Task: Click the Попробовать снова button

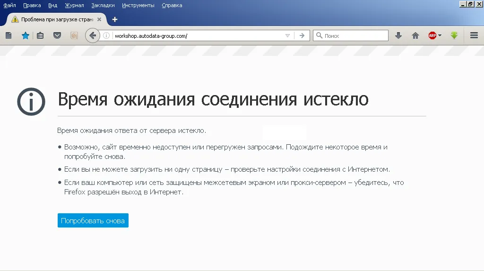Action: [93, 221]
